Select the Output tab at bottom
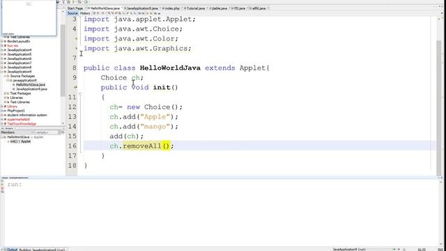The image size is (446, 251). [x=12, y=250]
